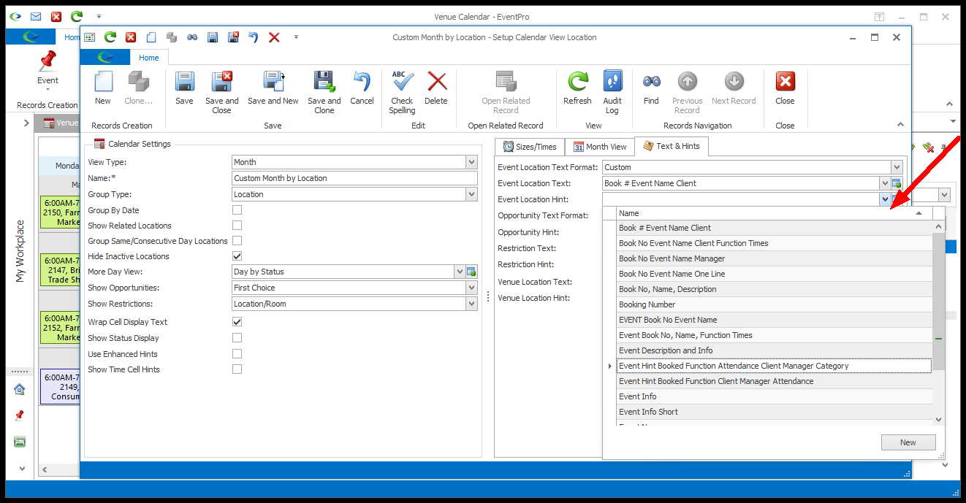The image size is (966, 503).
Task: Click the quick-access refresh icon in setup window
Action: point(110,37)
